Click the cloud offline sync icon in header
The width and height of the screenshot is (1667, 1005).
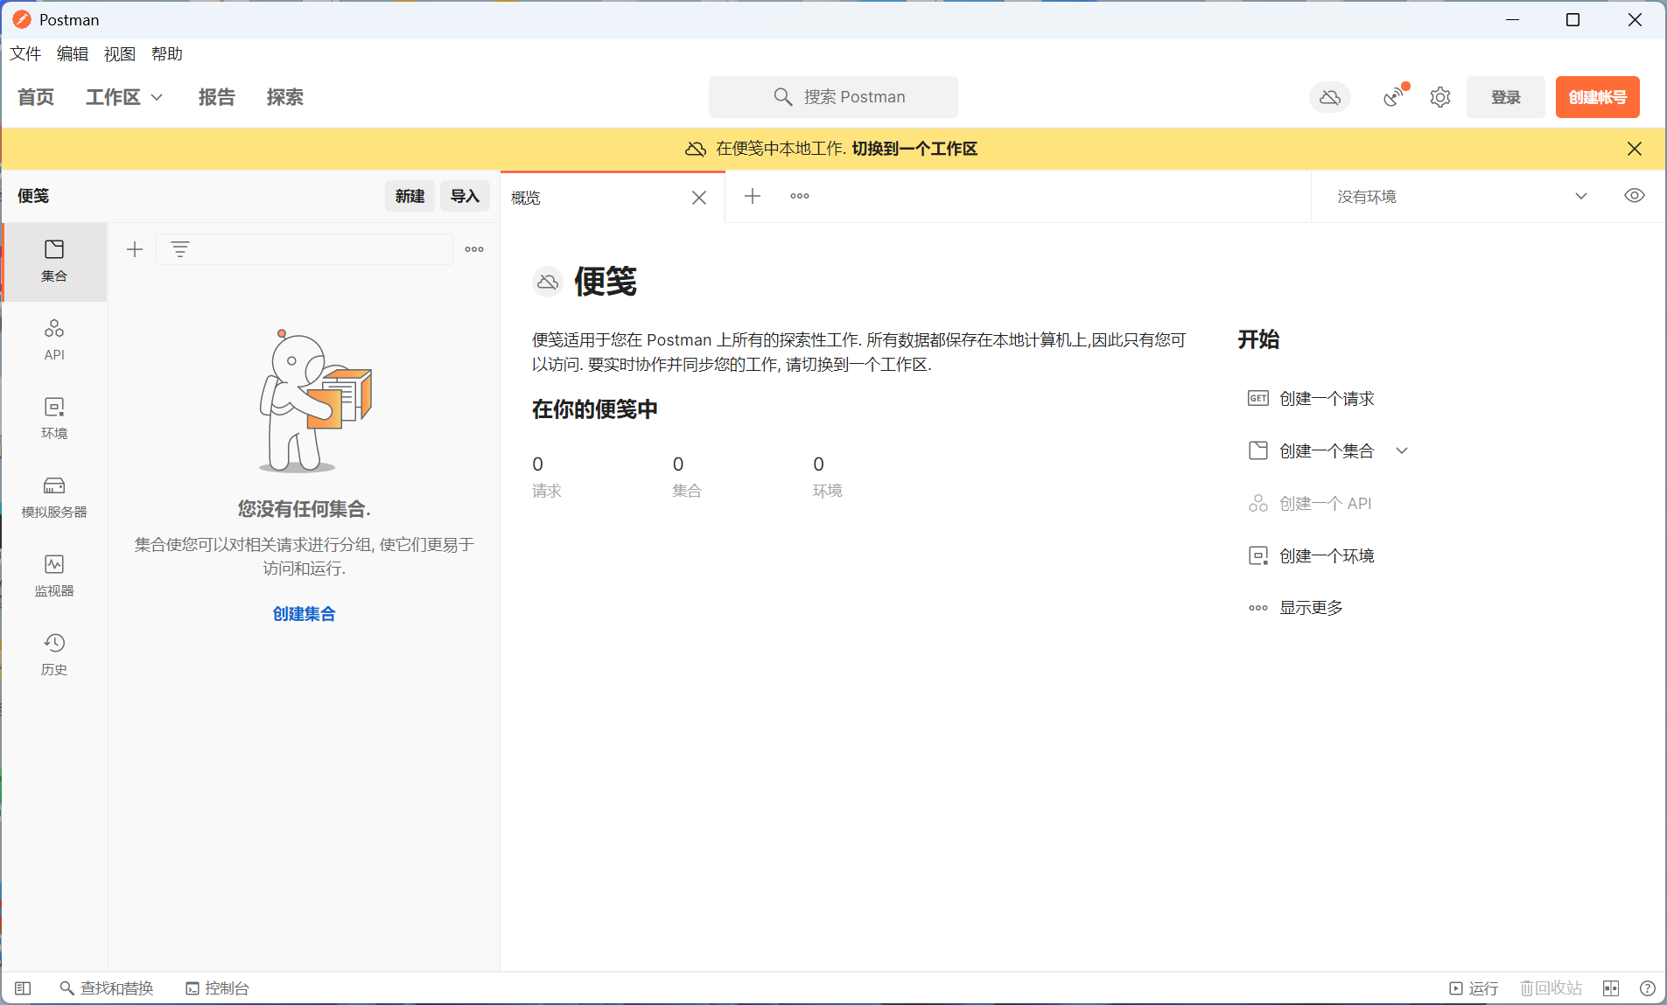pyautogui.click(x=1330, y=97)
